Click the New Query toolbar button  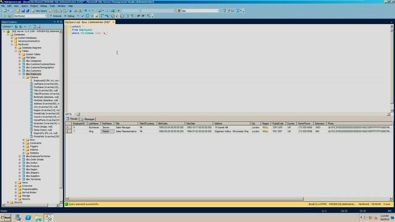tap(39, 11)
